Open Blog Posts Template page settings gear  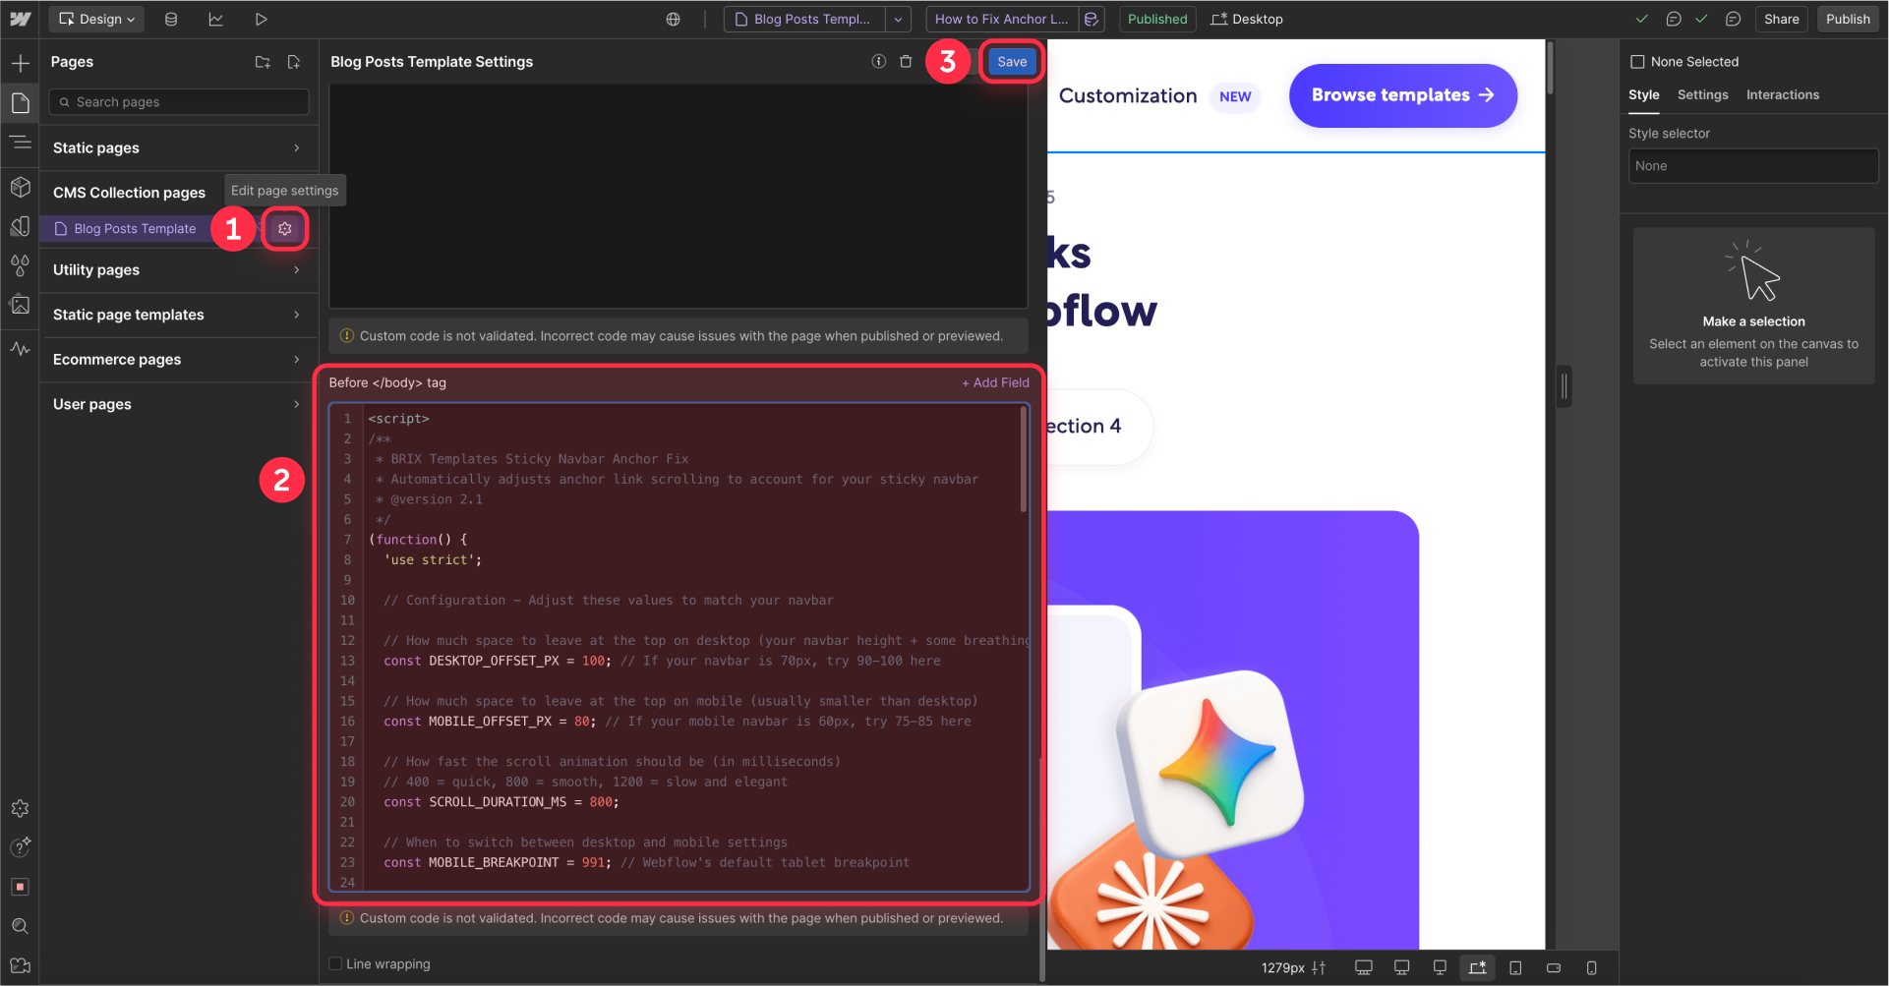(x=285, y=228)
